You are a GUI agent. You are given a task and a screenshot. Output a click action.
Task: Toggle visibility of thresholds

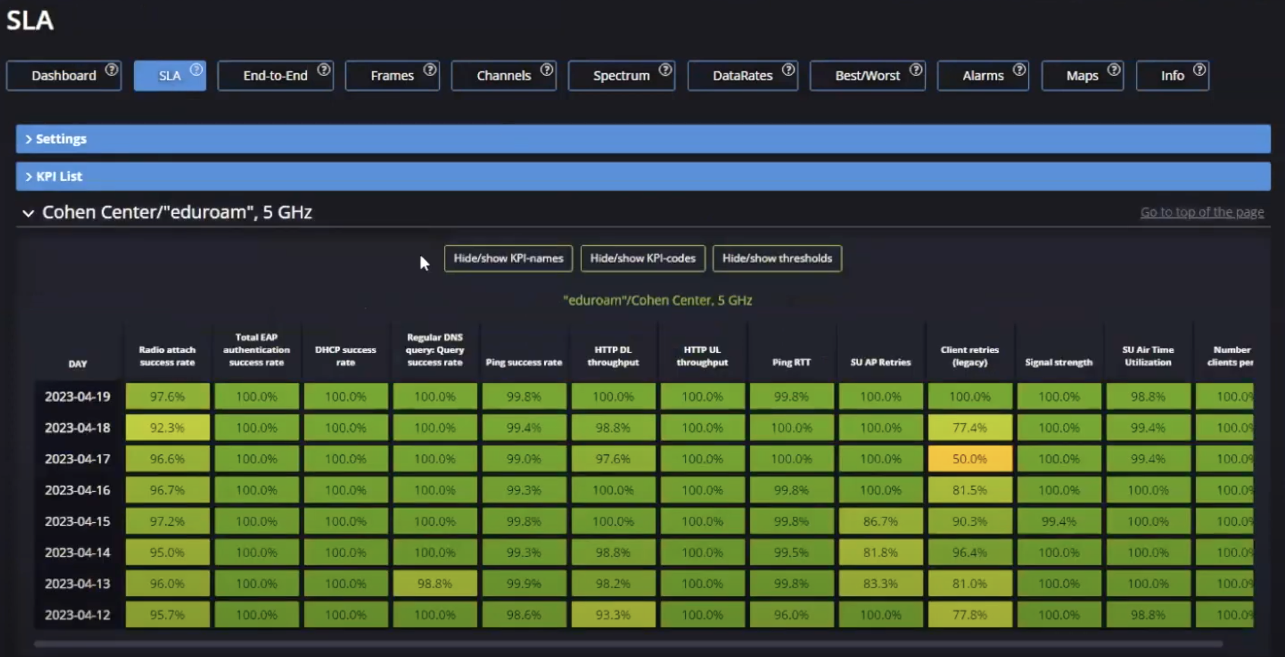click(777, 258)
